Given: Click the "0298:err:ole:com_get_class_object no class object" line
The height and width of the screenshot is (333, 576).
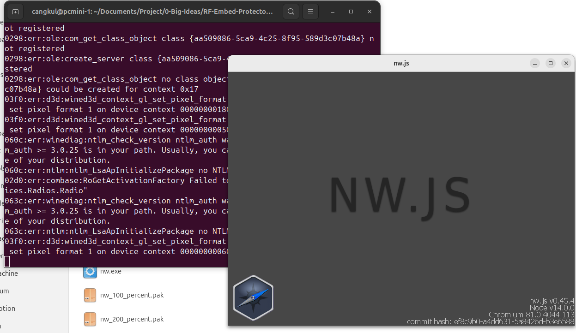Looking at the screenshot, I should 116,79.
